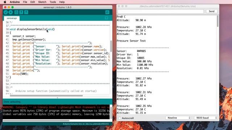This screenshot has height=130, width=232.
Task: Click the console output vertical scrollbar
Action: [x=111, y=113]
